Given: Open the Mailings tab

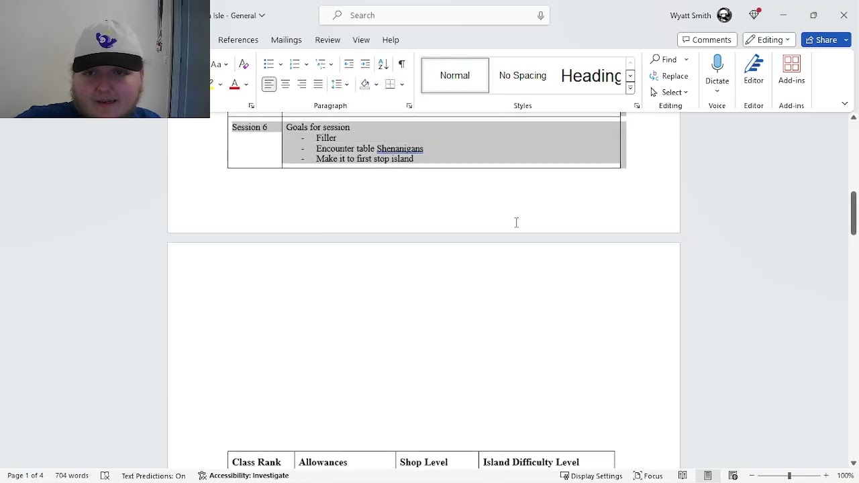Looking at the screenshot, I should click(286, 40).
